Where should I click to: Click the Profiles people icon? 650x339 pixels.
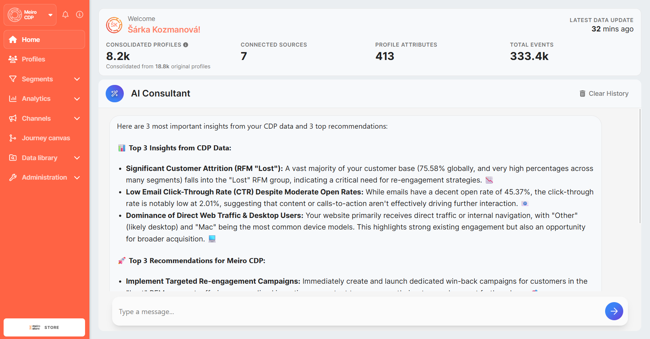pyautogui.click(x=13, y=59)
